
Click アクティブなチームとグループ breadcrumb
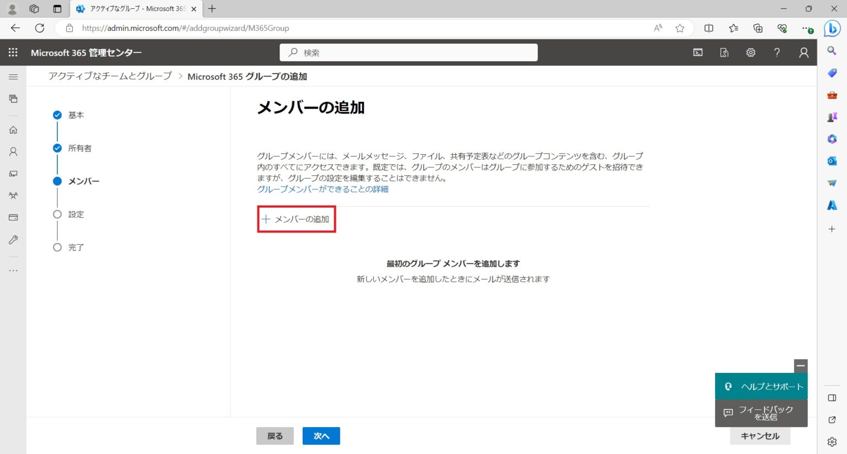110,76
